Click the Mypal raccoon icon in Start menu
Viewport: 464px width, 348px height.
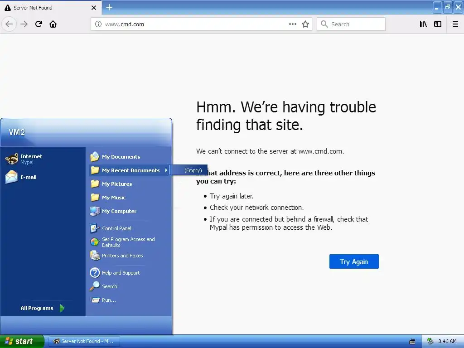tap(11, 159)
